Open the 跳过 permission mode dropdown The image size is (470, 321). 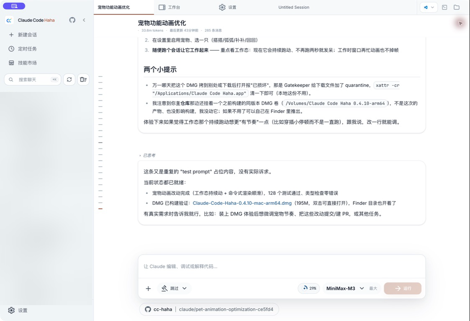click(174, 288)
